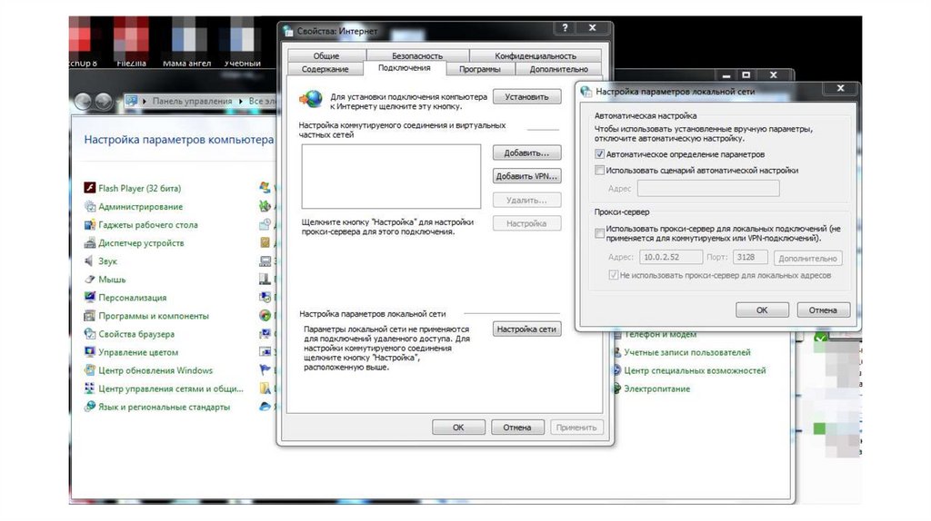Click the Control Panel forward arrow button
Screen dimensions: 931x521
click(x=104, y=102)
